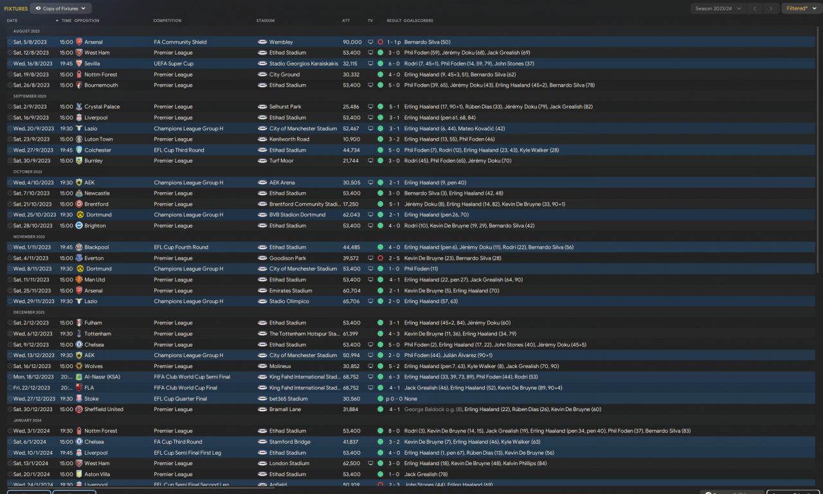Open Luton Town via its badge icon
The height and width of the screenshot is (494, 823).
pos(78,139)
